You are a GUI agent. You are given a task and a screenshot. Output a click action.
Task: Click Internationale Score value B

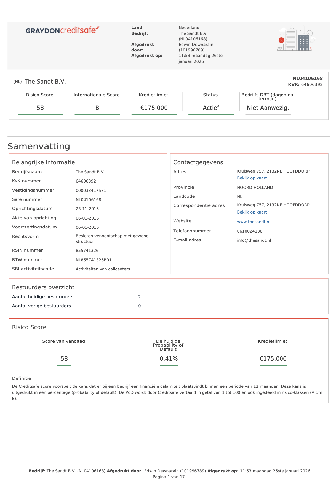click(97, 108)
